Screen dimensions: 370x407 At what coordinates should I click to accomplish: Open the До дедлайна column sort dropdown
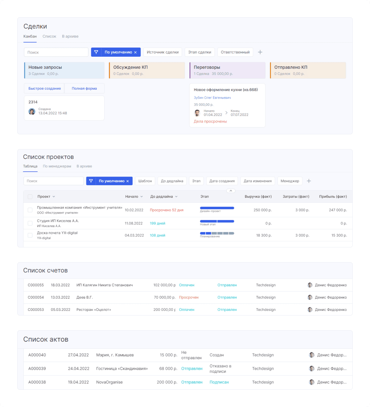click(x=176, y=197)
